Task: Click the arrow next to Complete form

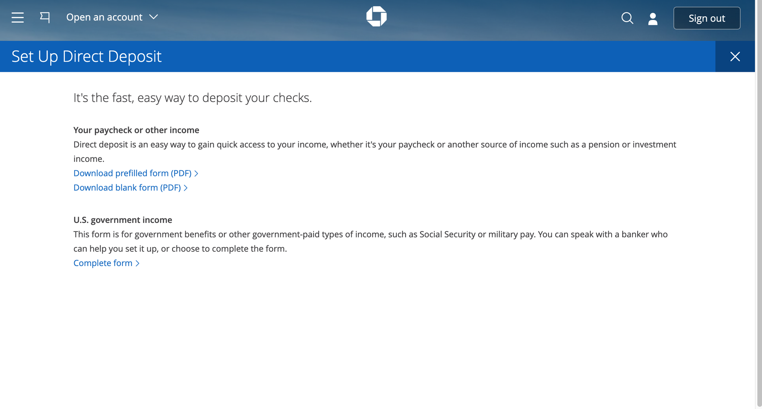Action: tap(137, 263)
